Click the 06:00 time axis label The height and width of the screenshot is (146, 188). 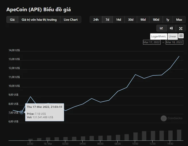(100, 144)
